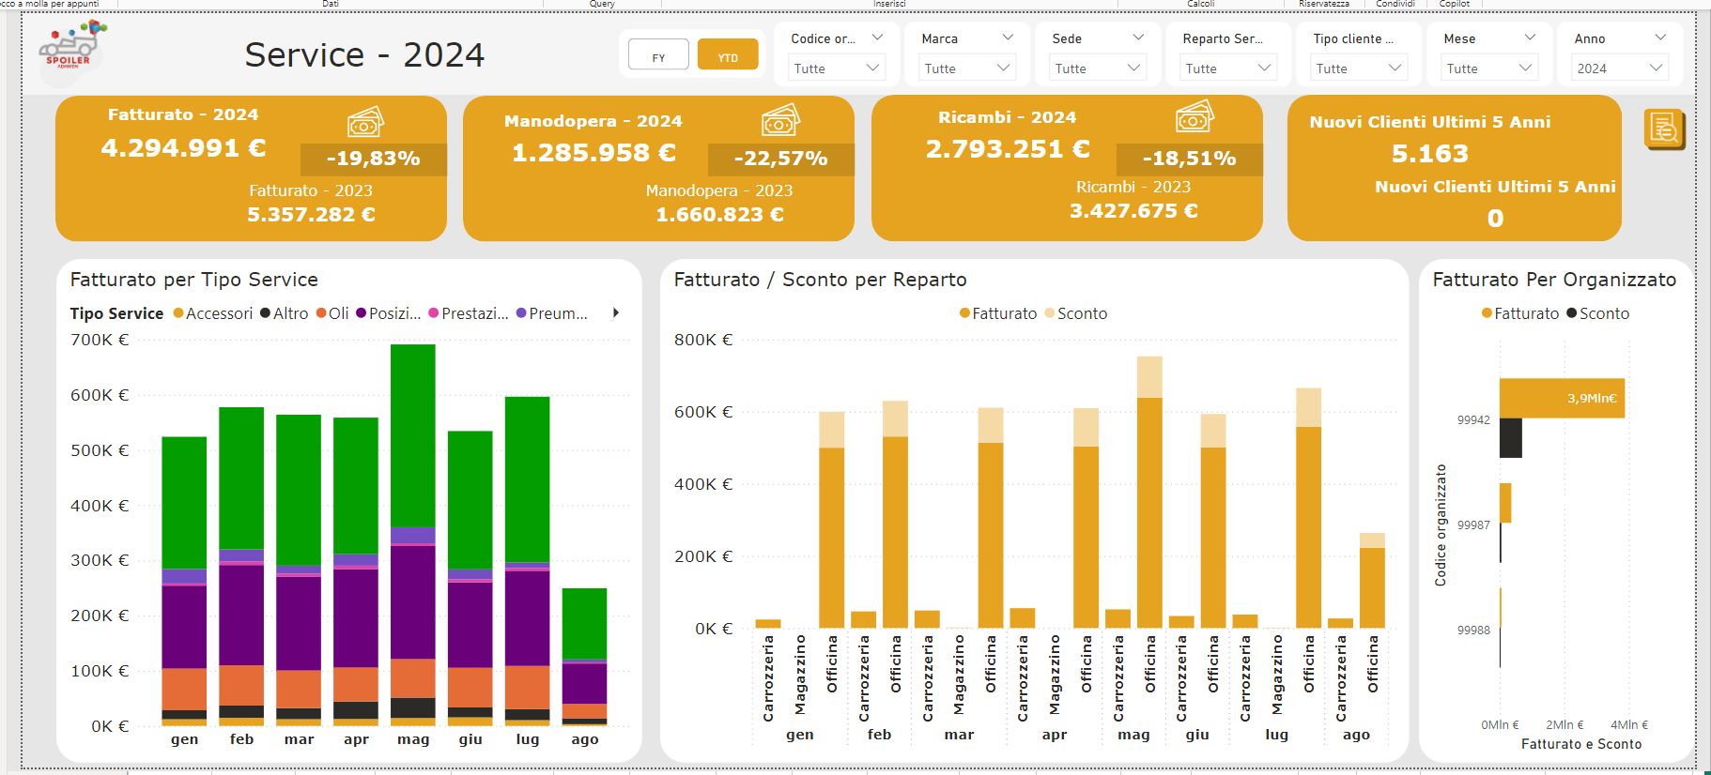Click the Sconto legend marker in Organizzato chart
Image resolution: width=1711 pixels, height=775 pixels.
pyautogui.click(x=1572, y=313)
